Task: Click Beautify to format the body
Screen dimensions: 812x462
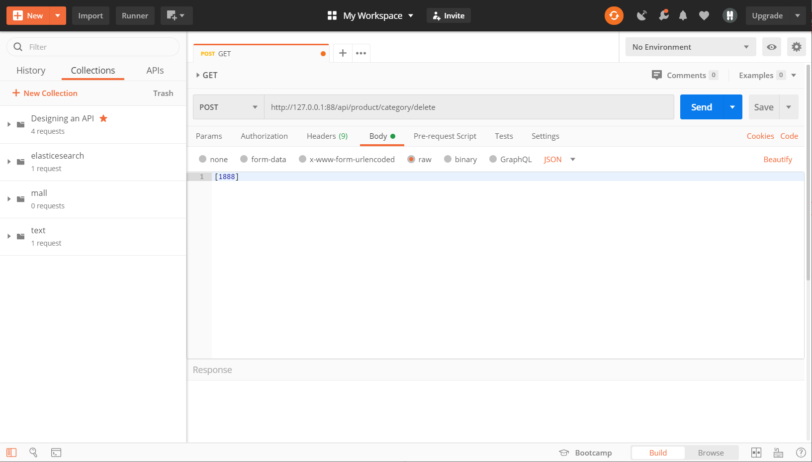Action: (x=778, y=159)
